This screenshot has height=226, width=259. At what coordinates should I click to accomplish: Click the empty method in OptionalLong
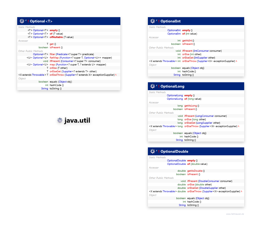point(188,95)
